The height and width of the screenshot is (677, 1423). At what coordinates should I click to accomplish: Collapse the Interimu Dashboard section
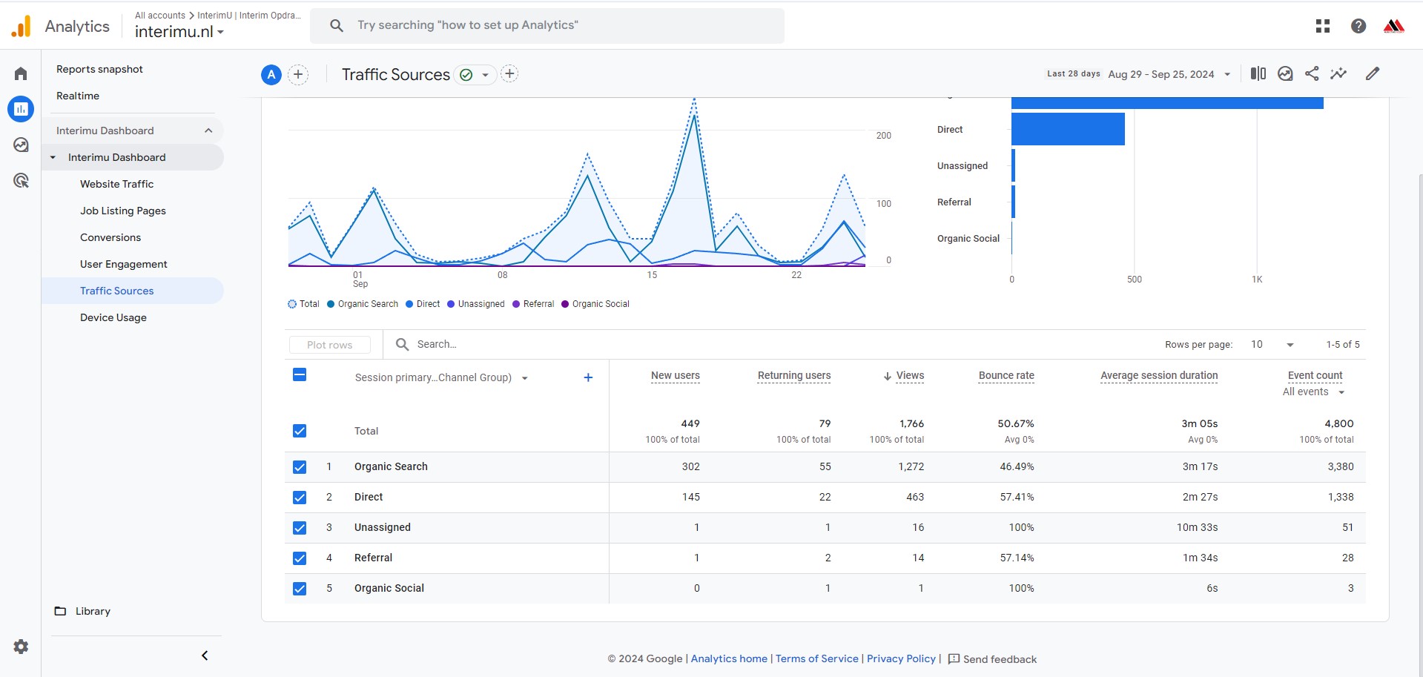click(208, 131)
